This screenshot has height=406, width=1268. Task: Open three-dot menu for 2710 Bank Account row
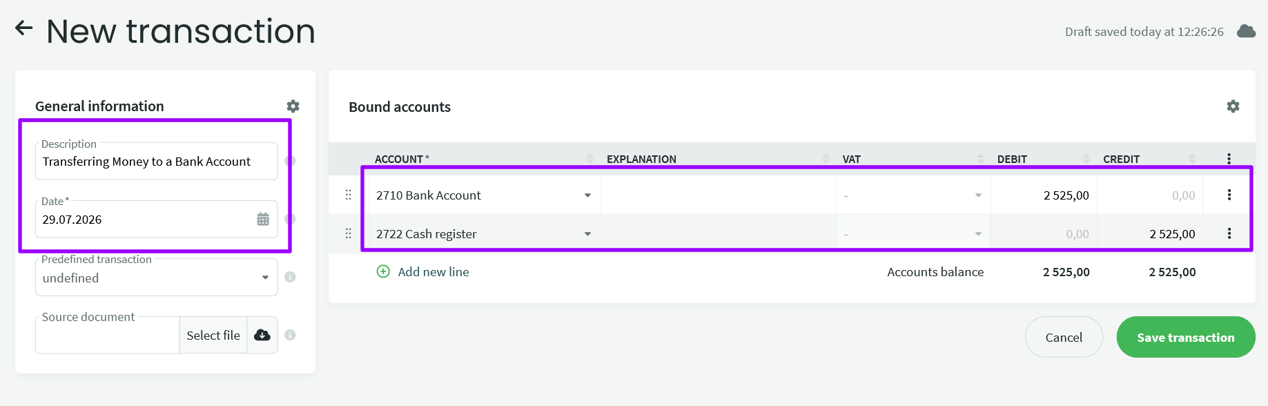pos(1229,195)
